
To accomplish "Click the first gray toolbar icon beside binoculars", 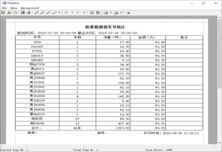I will point(3,13).
